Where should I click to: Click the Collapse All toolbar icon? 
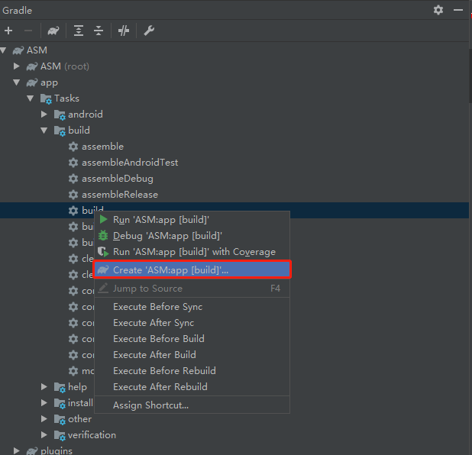[99, 31]
